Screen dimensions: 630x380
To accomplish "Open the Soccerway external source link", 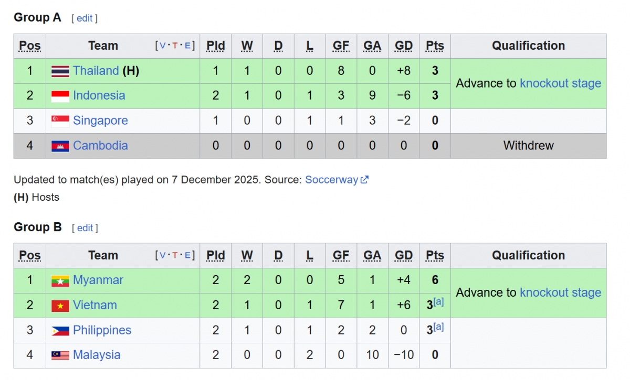I will point(337,180).
